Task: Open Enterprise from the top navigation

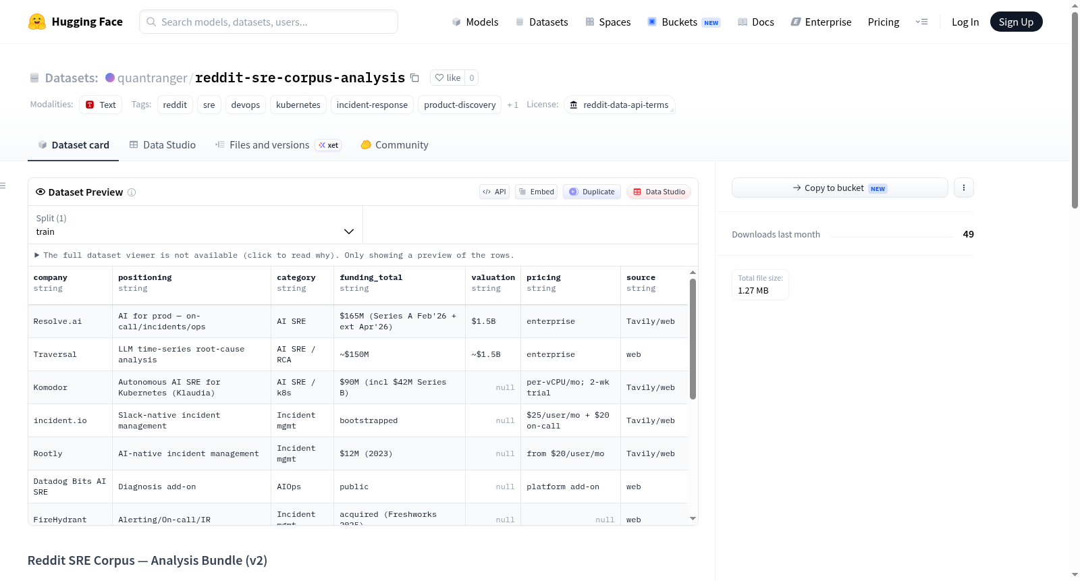Action: tap(821, 22)
